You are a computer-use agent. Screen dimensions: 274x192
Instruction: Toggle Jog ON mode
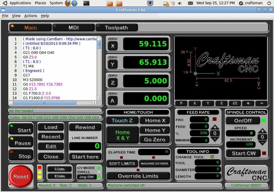86,177
